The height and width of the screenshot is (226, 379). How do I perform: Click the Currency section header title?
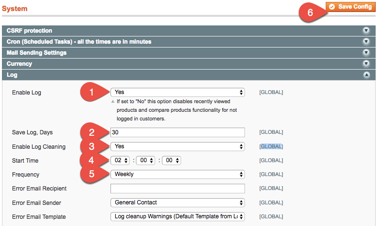coord(19,64)
